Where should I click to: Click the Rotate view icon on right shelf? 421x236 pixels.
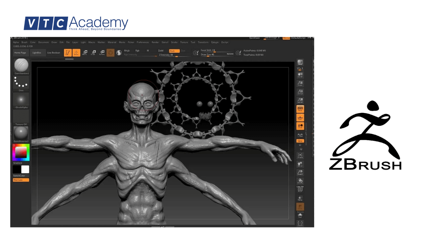coord(300,181)
